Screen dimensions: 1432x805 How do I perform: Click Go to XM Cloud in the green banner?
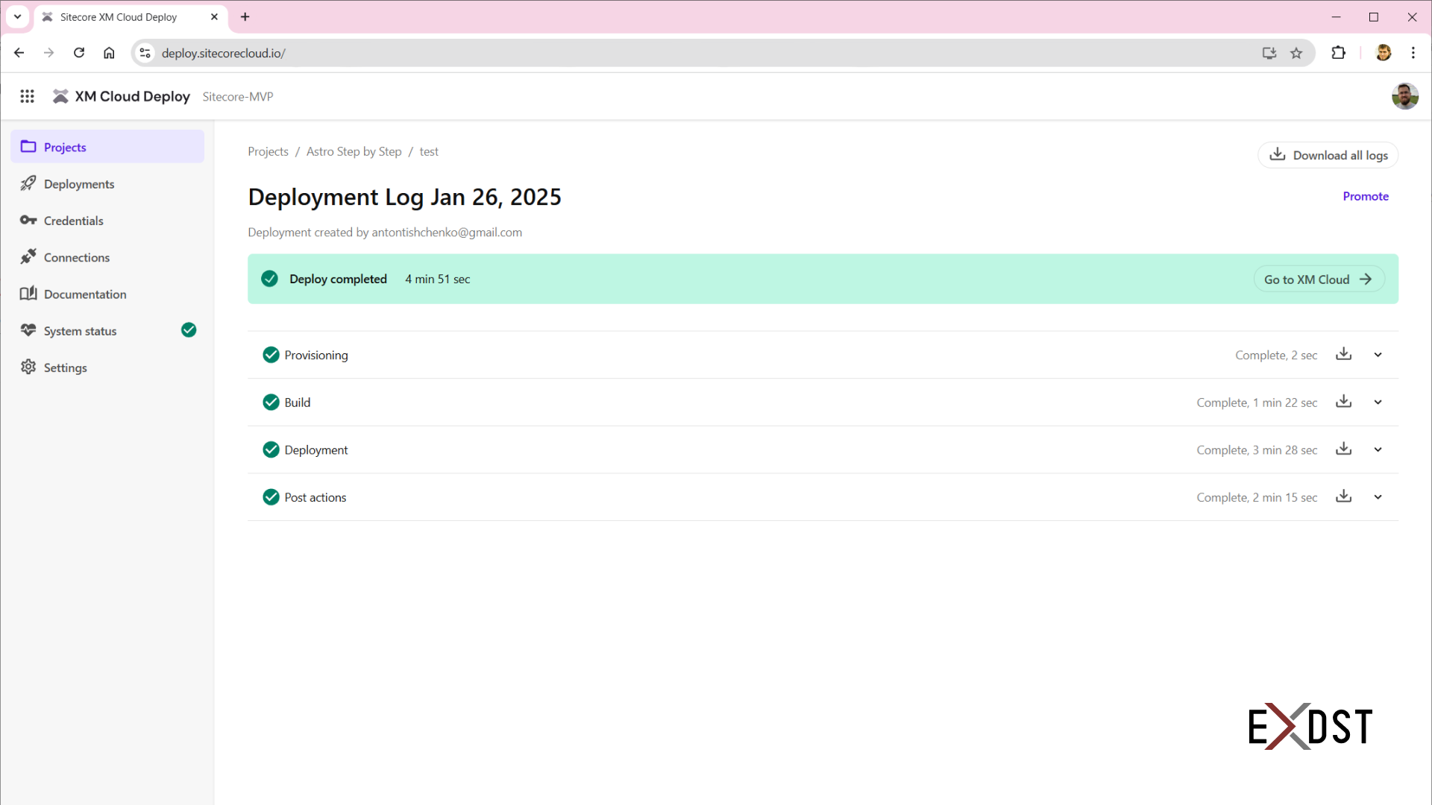(1318, 279)
